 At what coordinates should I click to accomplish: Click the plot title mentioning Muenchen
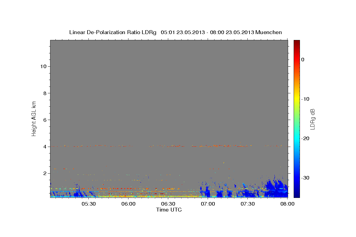tap(175, 32)
